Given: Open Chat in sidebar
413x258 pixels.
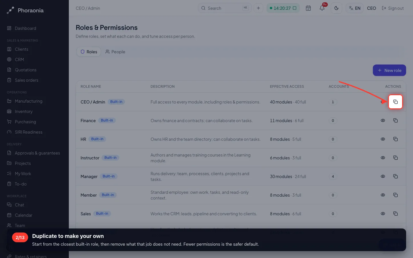Looking at the screenshot, I should [x=34, y=205].
